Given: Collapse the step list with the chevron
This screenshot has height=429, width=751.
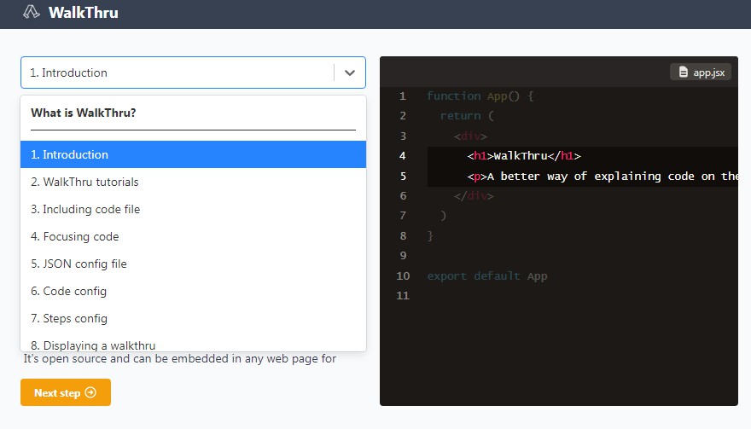Looking at the screenshot, I should point(349,73).
